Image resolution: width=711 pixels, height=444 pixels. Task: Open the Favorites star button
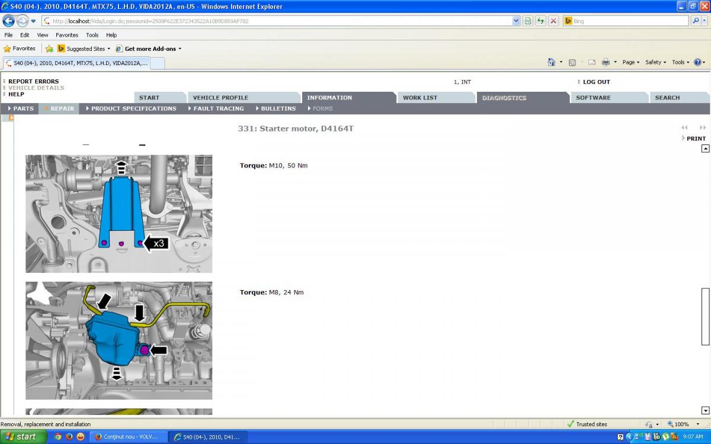coord(20,49)
